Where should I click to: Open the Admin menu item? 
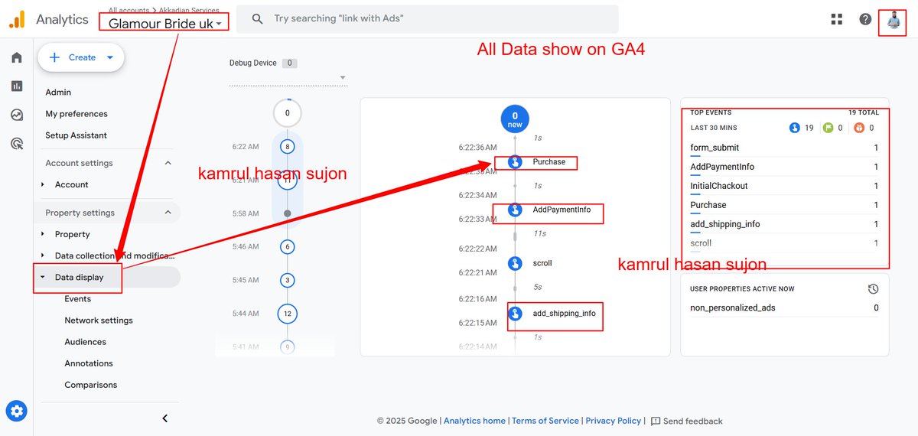click(x=58, y=93)
